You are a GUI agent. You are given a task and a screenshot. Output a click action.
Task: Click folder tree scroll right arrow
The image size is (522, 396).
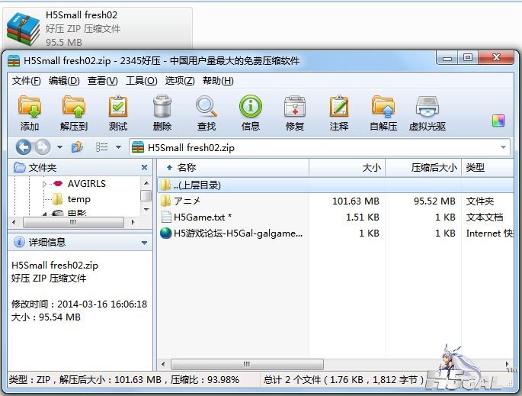point(133,222)
